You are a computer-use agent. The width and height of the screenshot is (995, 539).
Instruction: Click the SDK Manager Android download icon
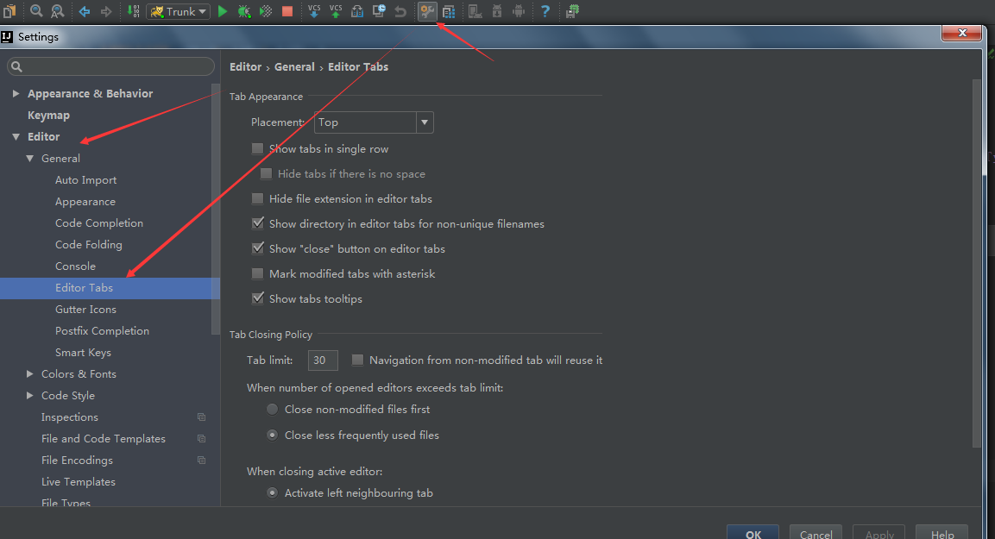(497, 11)
